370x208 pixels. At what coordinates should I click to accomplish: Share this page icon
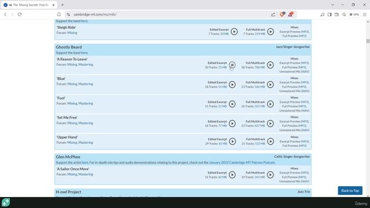[273, 14]
